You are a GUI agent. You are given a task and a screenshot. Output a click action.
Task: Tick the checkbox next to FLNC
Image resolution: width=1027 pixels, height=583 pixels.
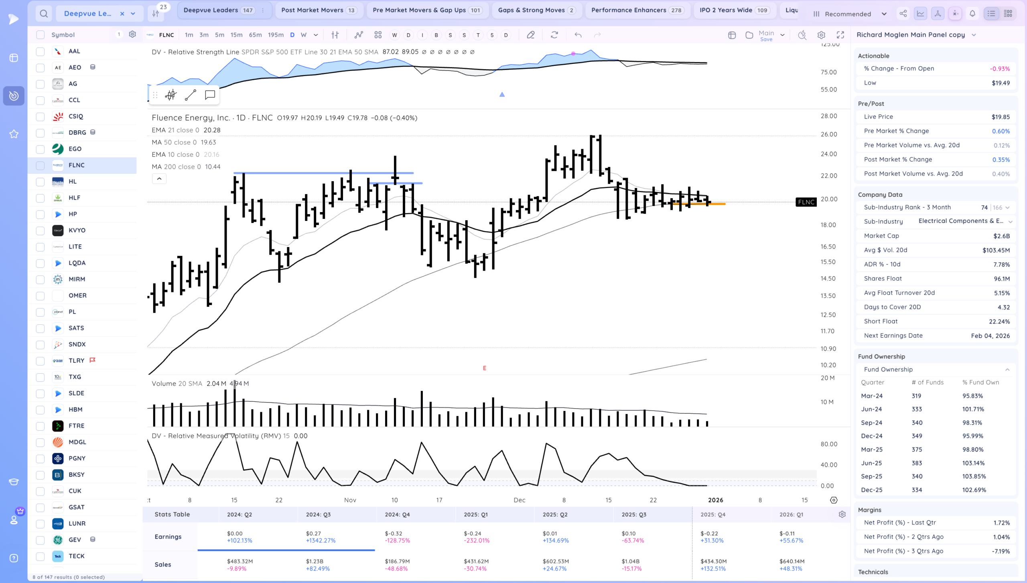pos(40,165)
